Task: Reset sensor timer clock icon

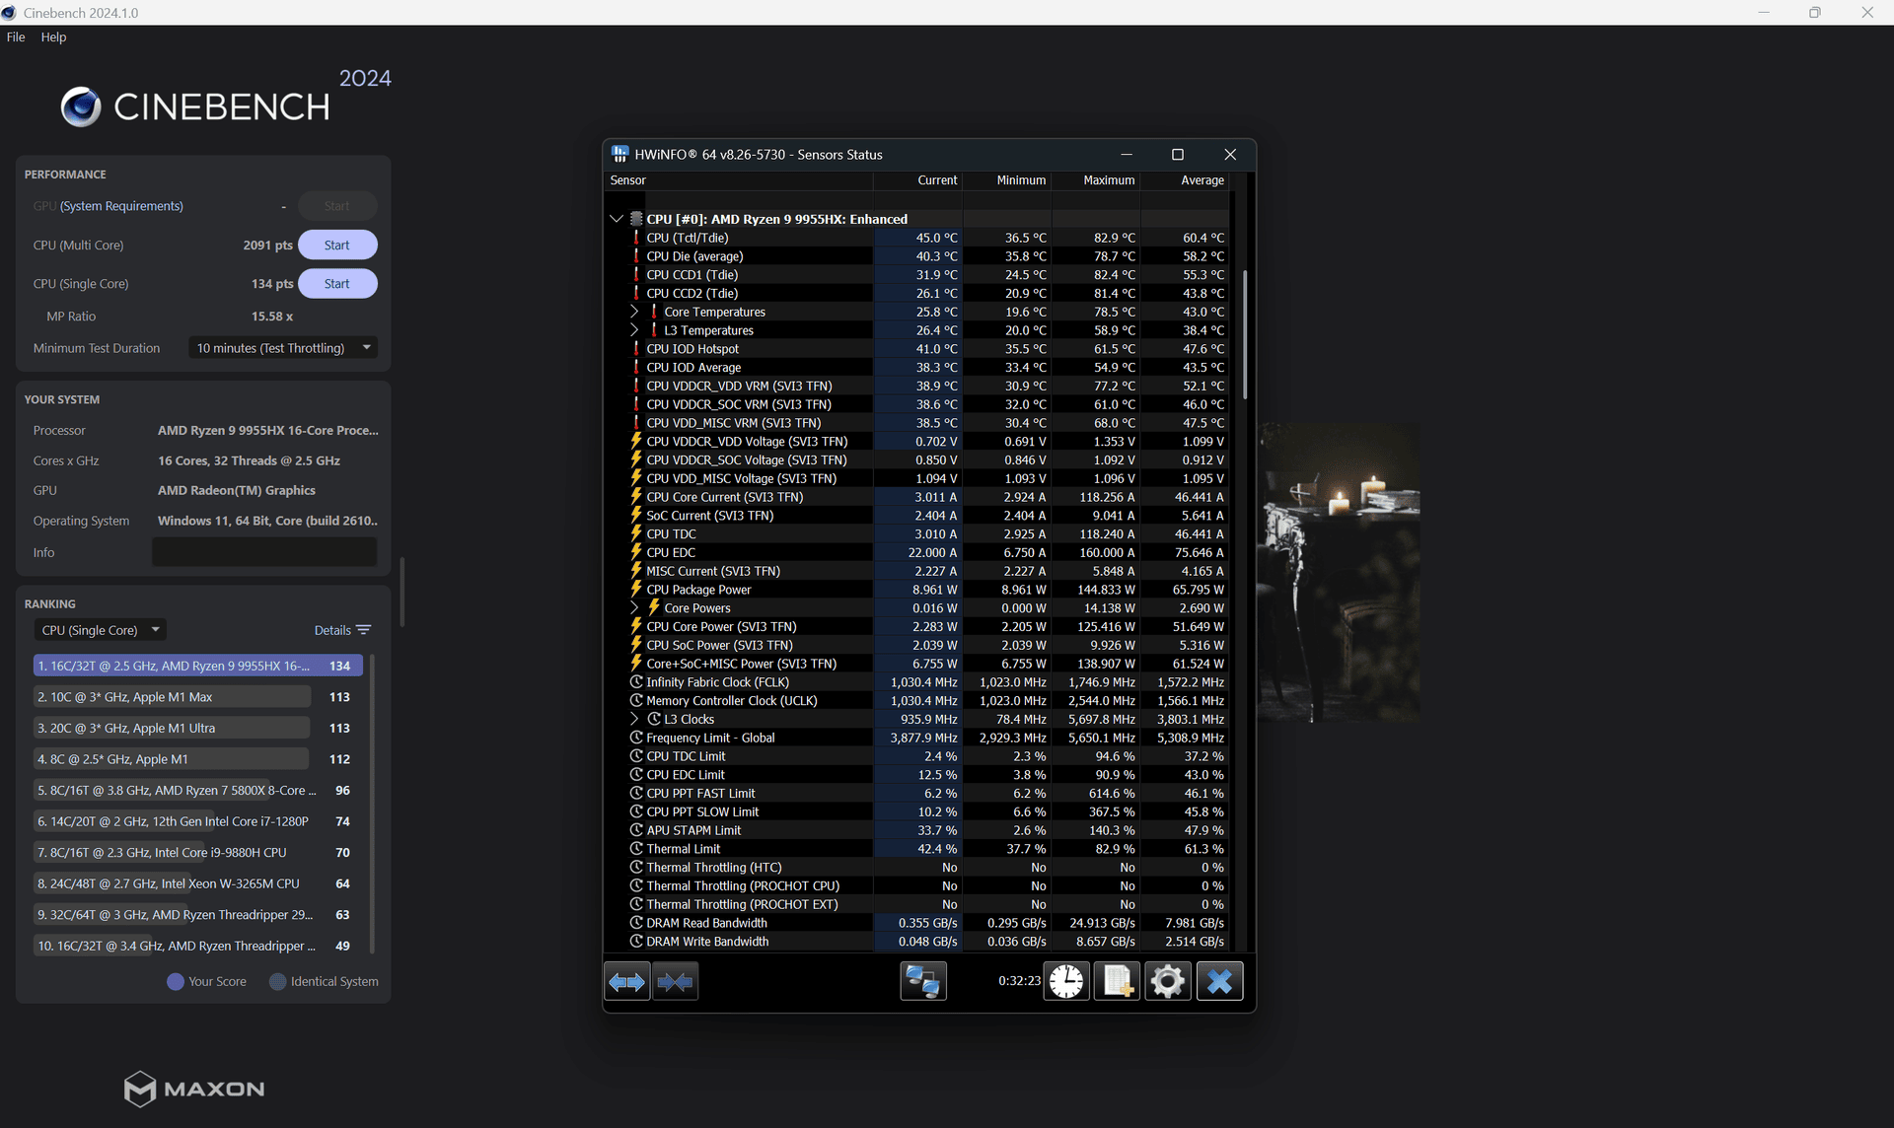Action: pyautogui.click(x=1066, y=981)
